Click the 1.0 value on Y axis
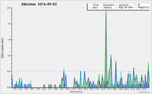The width and height of the screenshot is (152, 94). (9, 56)
